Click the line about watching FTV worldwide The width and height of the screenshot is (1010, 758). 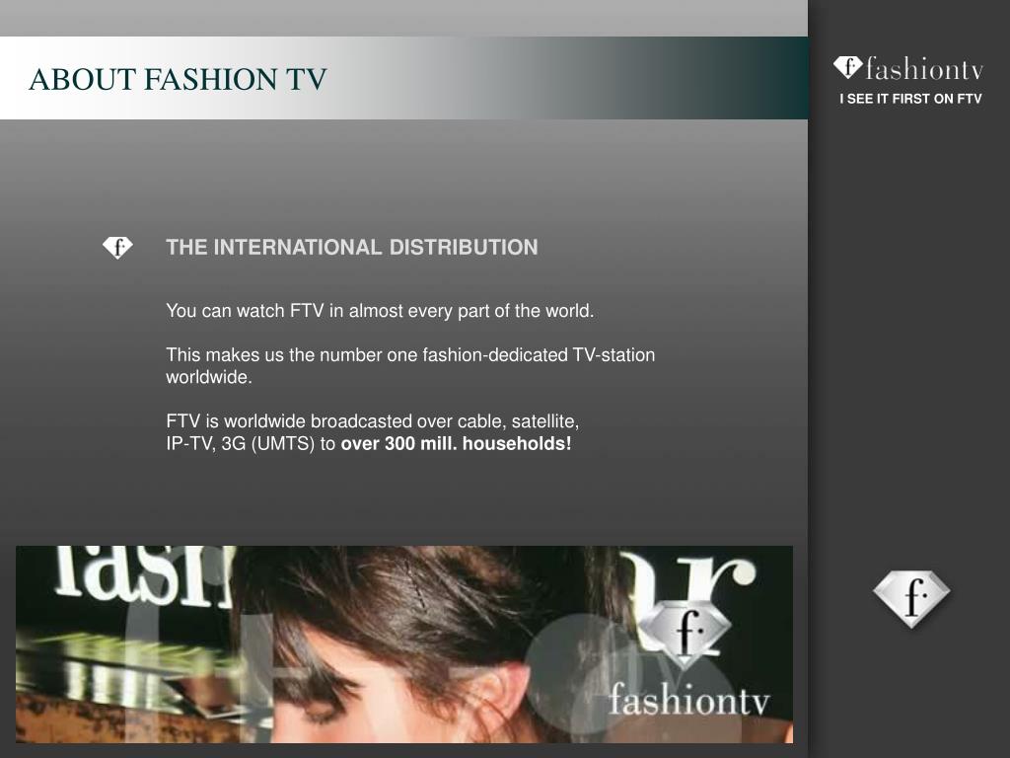(x=380, y=311)
